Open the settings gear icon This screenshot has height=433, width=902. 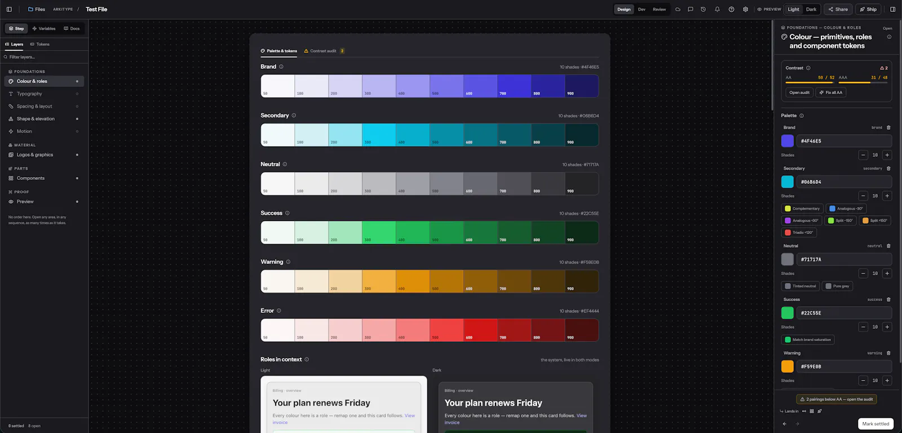[x=745, y=9]
